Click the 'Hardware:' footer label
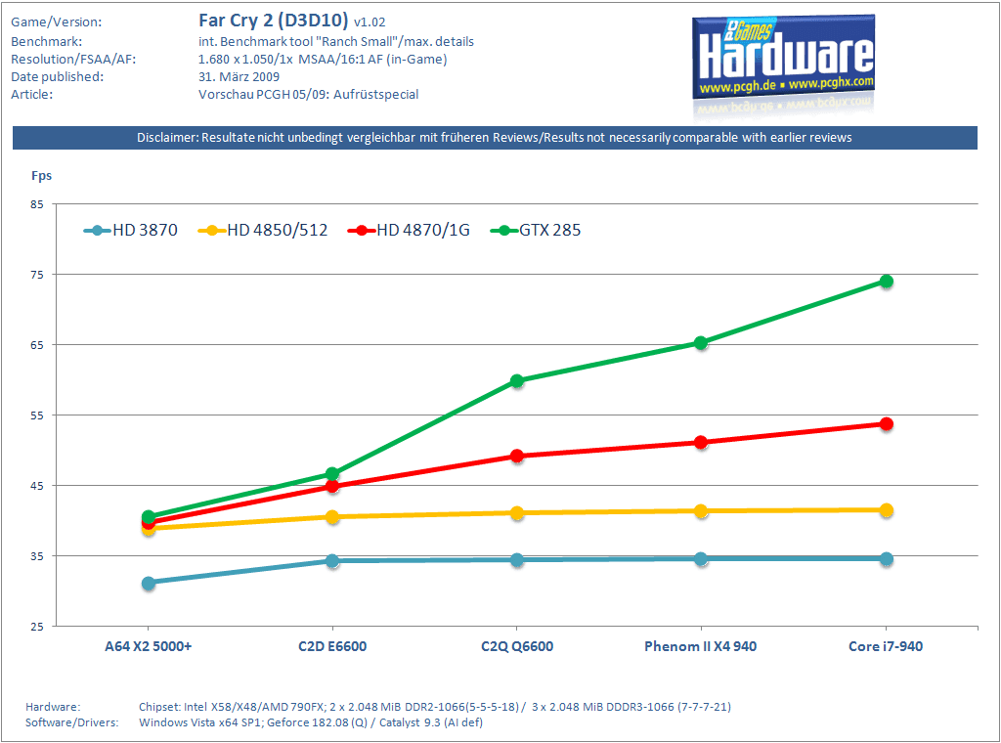This screenshot has height=743, width=1001. (53, 707)
